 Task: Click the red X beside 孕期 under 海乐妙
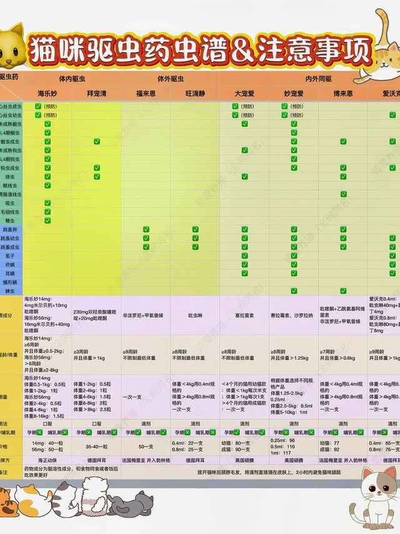click(40, 432)
